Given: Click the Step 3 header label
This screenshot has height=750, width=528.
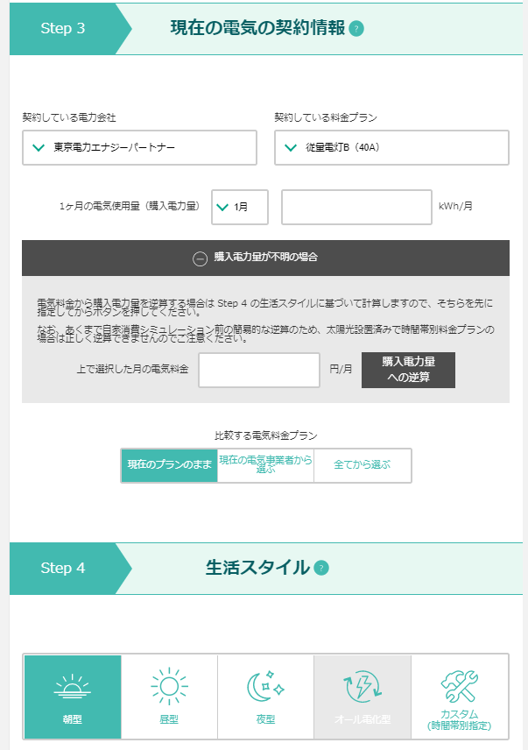Looking at the screenshot, I should coord(62,28).
